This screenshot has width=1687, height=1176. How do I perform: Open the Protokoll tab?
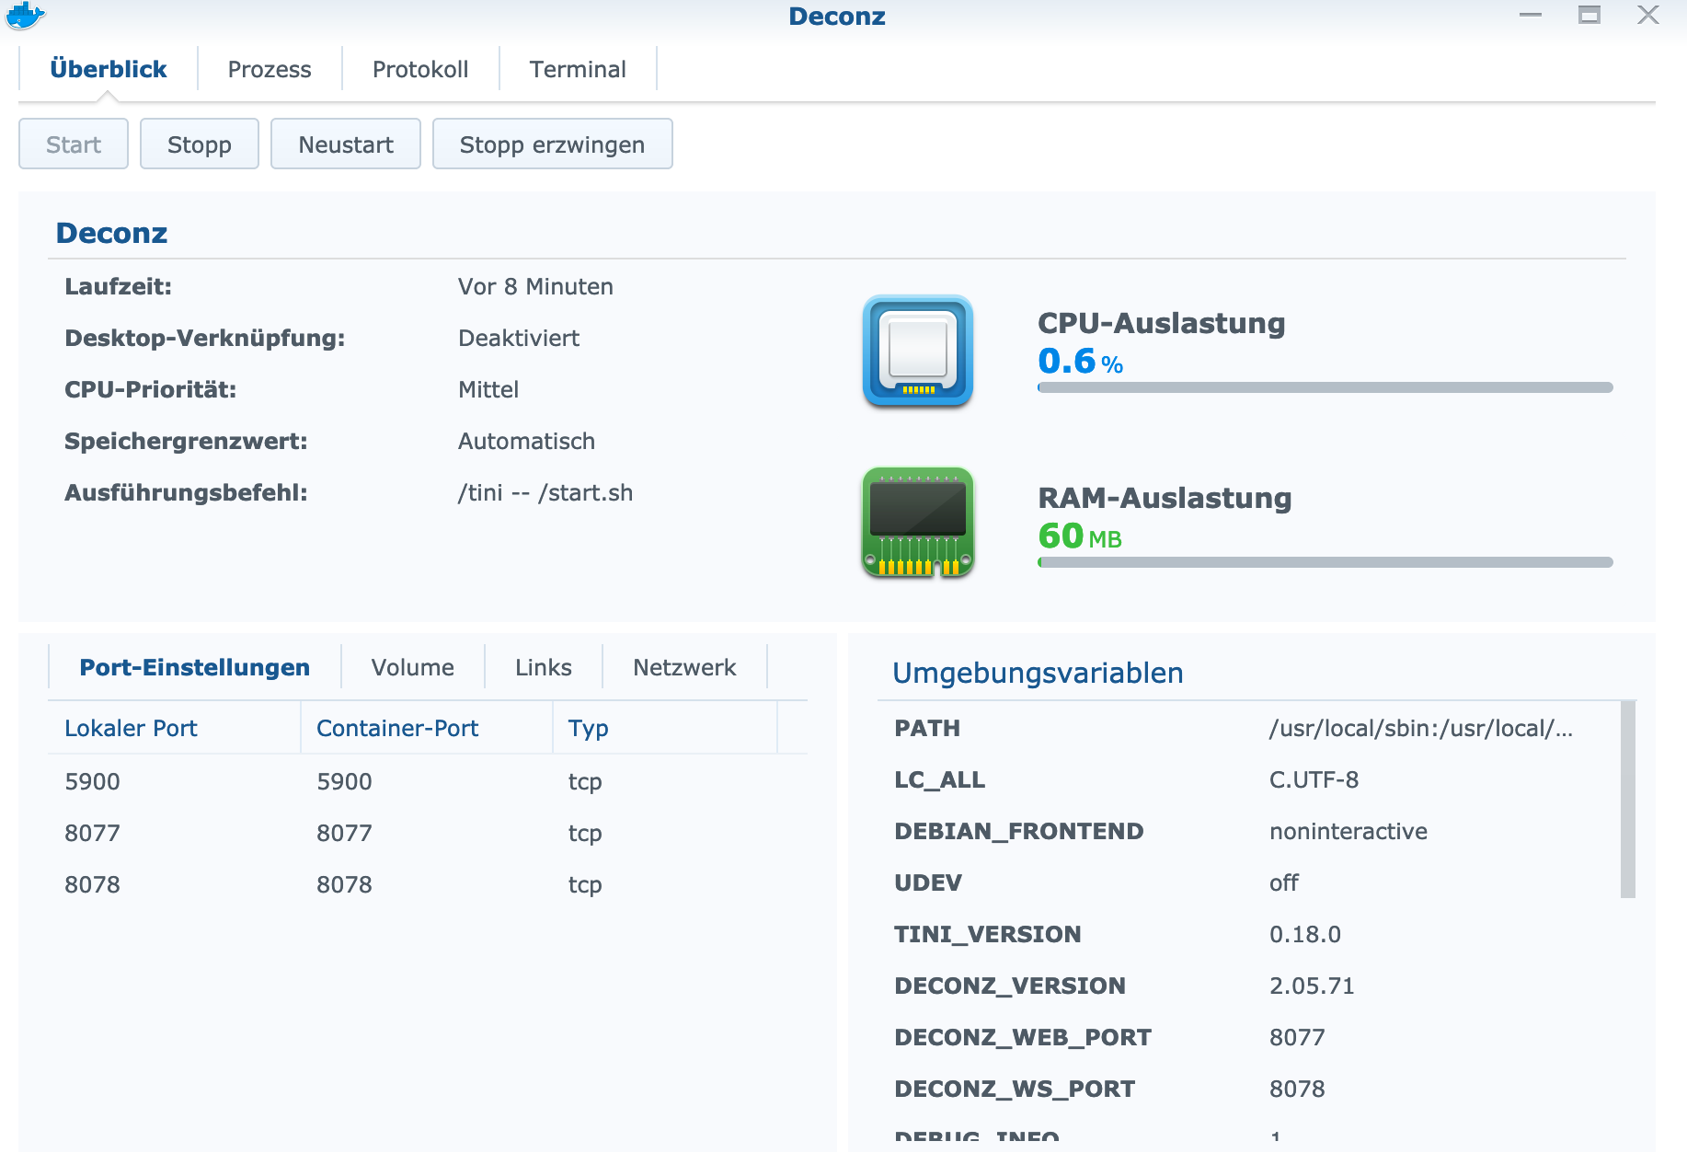tap(420, 69)
